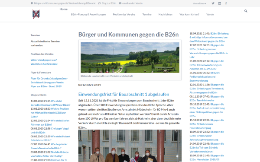Click the speech bubble icon beside Blog zur B26n
Screen dimensions: 260x162
[x=100, y=3]
